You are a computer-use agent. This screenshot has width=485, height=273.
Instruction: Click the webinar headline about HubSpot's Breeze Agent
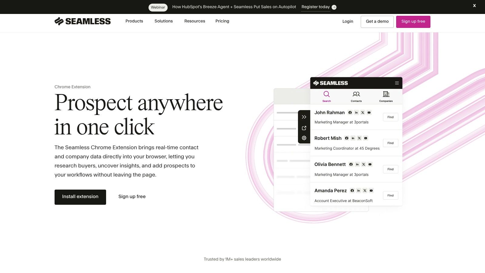pyautogui.click(x=234, y=7)
